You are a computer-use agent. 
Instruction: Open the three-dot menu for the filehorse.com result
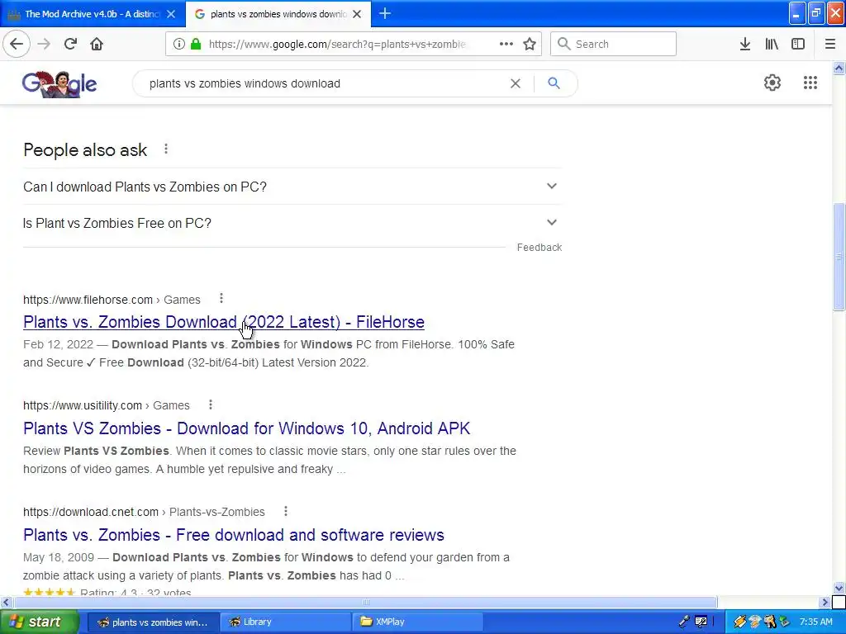coord(221,298)
